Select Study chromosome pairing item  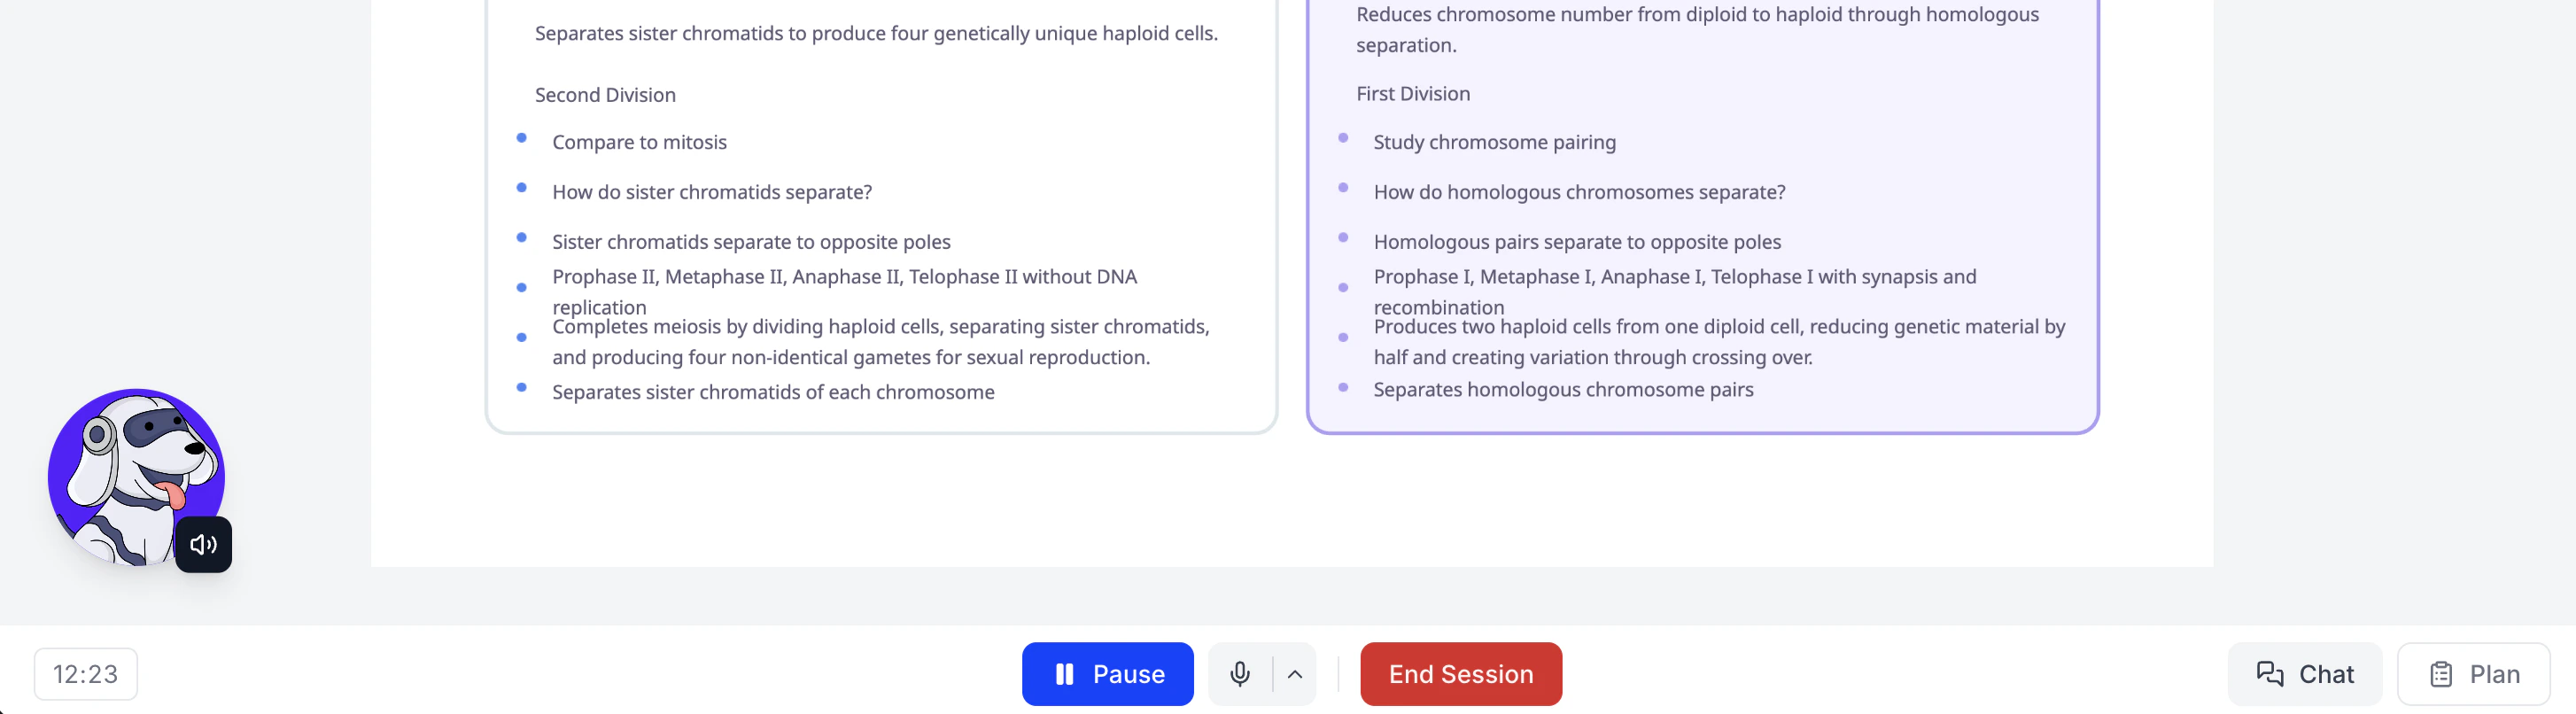point(1493,142)
